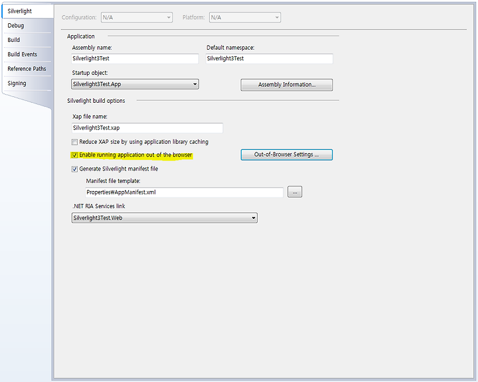The width and height of the screenshot is (478, 382).
Task: Toggle Generate Silverlight manifest file
Action: tap(74, 169)
